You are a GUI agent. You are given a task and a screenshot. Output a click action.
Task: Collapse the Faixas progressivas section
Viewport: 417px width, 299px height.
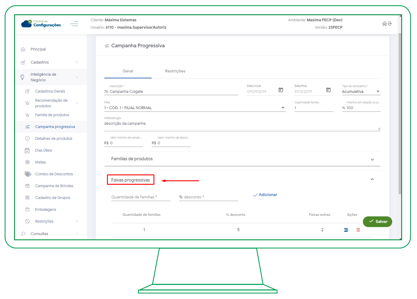(x=372, y=179)
